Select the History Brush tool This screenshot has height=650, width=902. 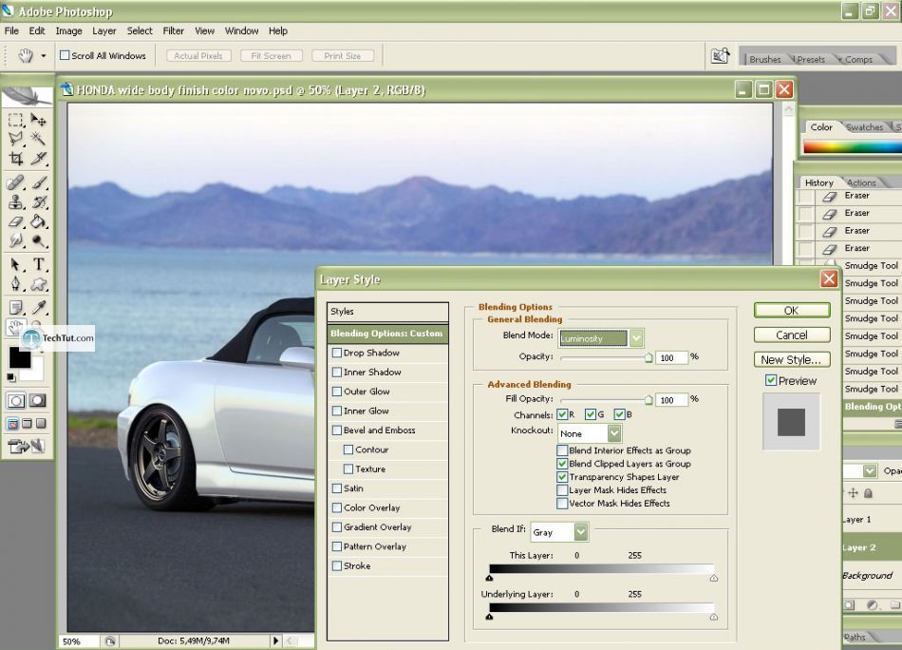tap(38, 202)
